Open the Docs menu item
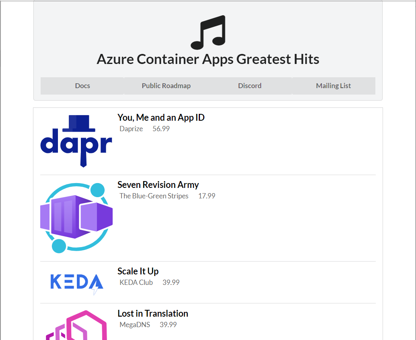 82,86
